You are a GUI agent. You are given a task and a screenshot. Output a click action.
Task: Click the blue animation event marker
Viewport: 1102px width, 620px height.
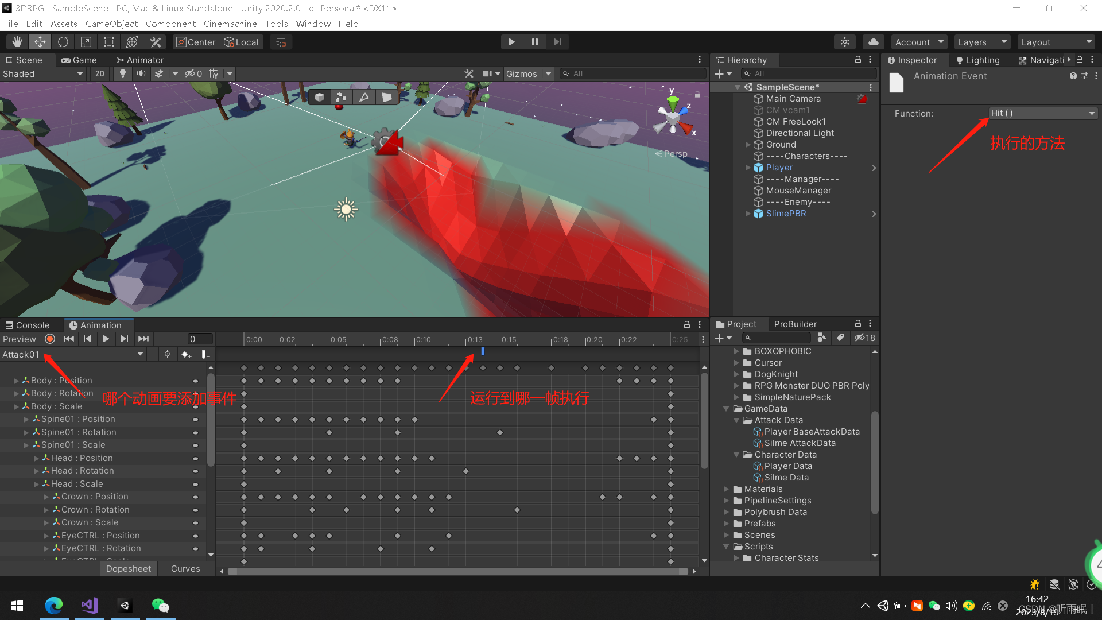[x=483, y=351]
